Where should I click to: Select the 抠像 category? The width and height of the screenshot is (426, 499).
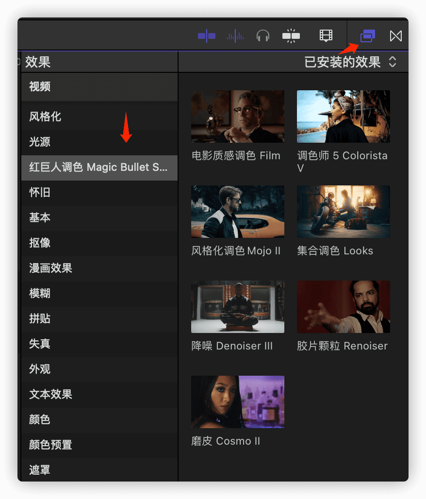point(99,243)
